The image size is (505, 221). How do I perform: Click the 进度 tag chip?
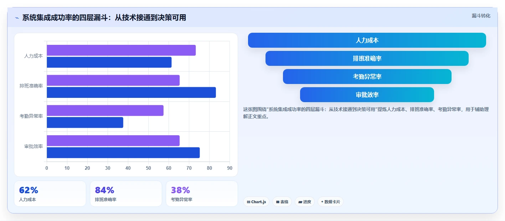click(305, 202)
